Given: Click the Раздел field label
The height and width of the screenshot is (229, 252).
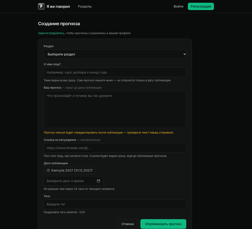Looking at the screenshot, I should [x=49, y=46].
